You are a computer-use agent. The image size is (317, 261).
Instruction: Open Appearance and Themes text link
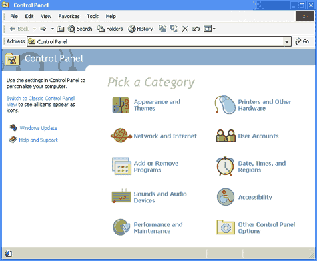(x=157, y=105)
